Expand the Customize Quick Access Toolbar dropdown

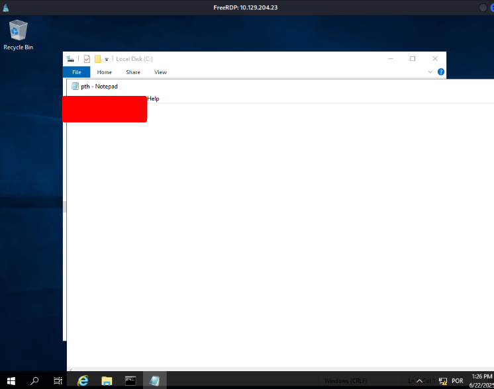click(x=107, y=60)
